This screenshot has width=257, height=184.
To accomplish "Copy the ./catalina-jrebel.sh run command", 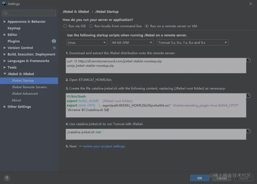I will (248, 131).
